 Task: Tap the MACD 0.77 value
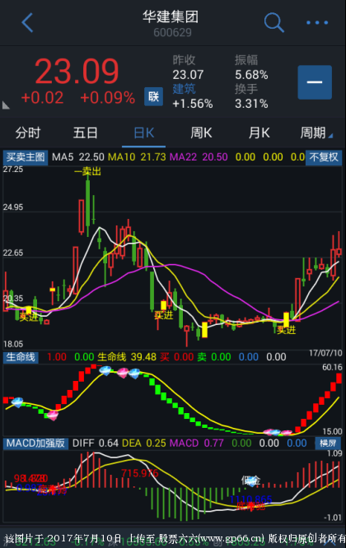click(197, 444)
